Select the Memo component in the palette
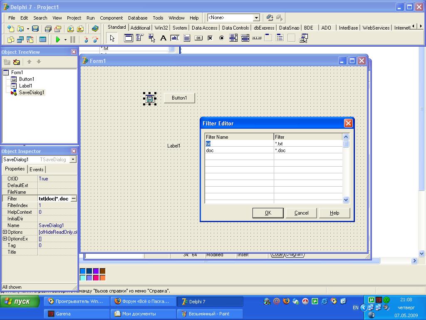Image resolution: width=426 pixels, height=320 pixels. [x=187, y=38]
